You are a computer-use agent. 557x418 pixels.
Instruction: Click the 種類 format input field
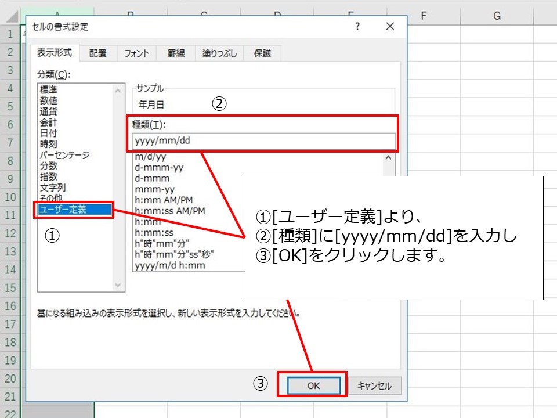(264, 141)
